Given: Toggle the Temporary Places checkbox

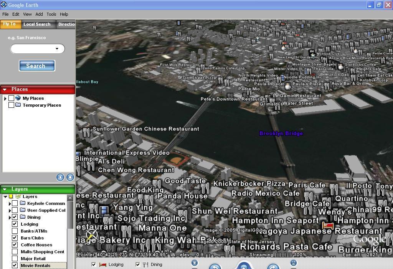Looking at the screenshot, I should point(11,105).
